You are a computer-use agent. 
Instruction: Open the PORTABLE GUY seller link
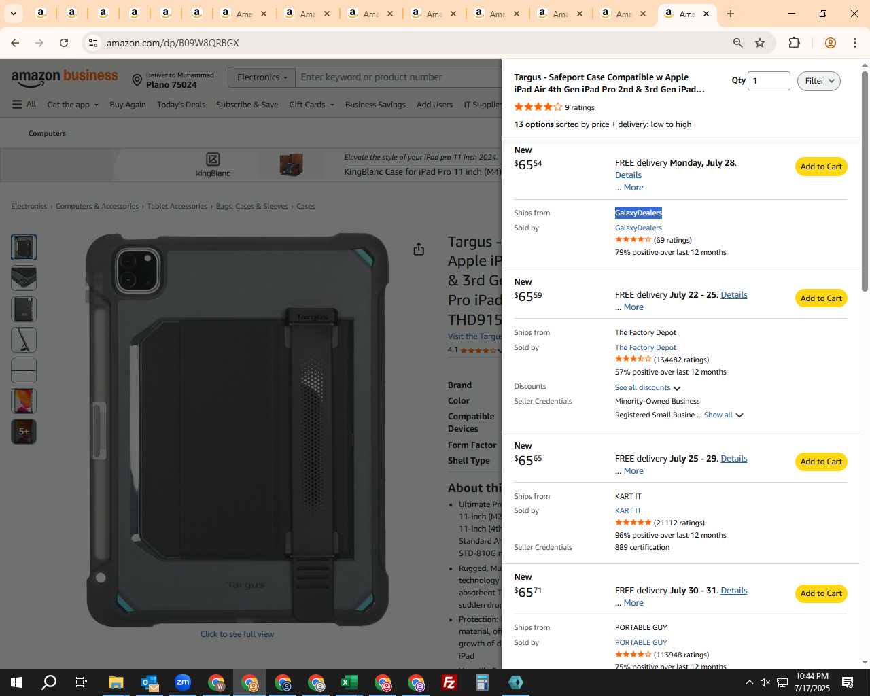[641, 642]
